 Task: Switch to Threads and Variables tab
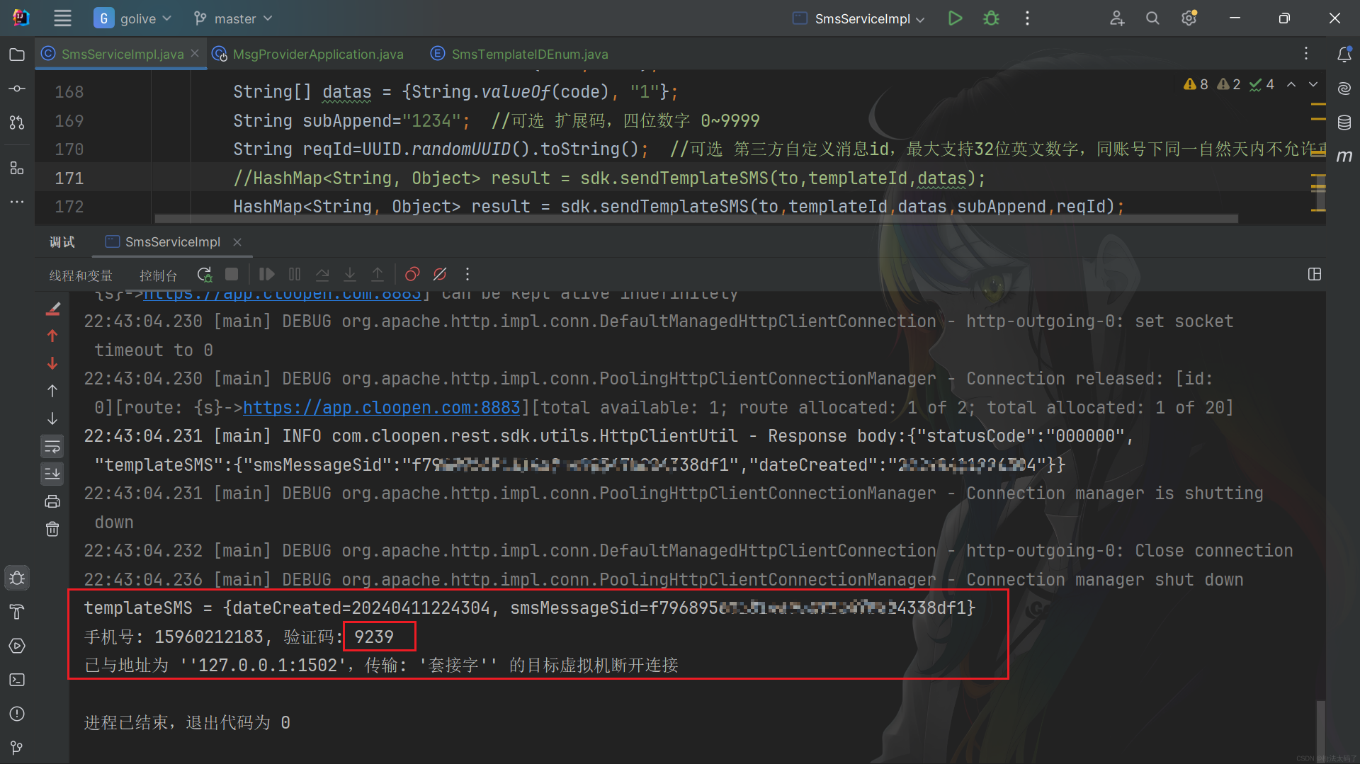pyautogui.click(x=81, y=275)
